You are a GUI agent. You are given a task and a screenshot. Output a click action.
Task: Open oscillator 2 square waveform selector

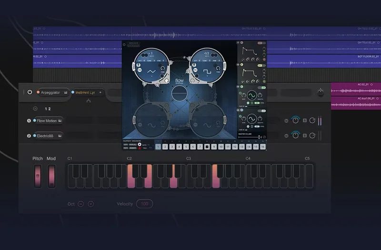207,72
